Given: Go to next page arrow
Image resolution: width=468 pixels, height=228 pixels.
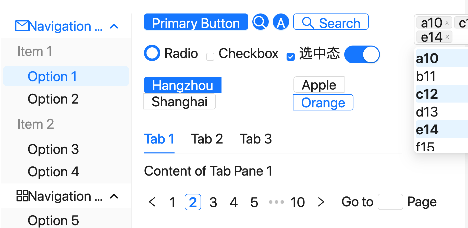Looking at the screenshot, I should coord(321,202).
